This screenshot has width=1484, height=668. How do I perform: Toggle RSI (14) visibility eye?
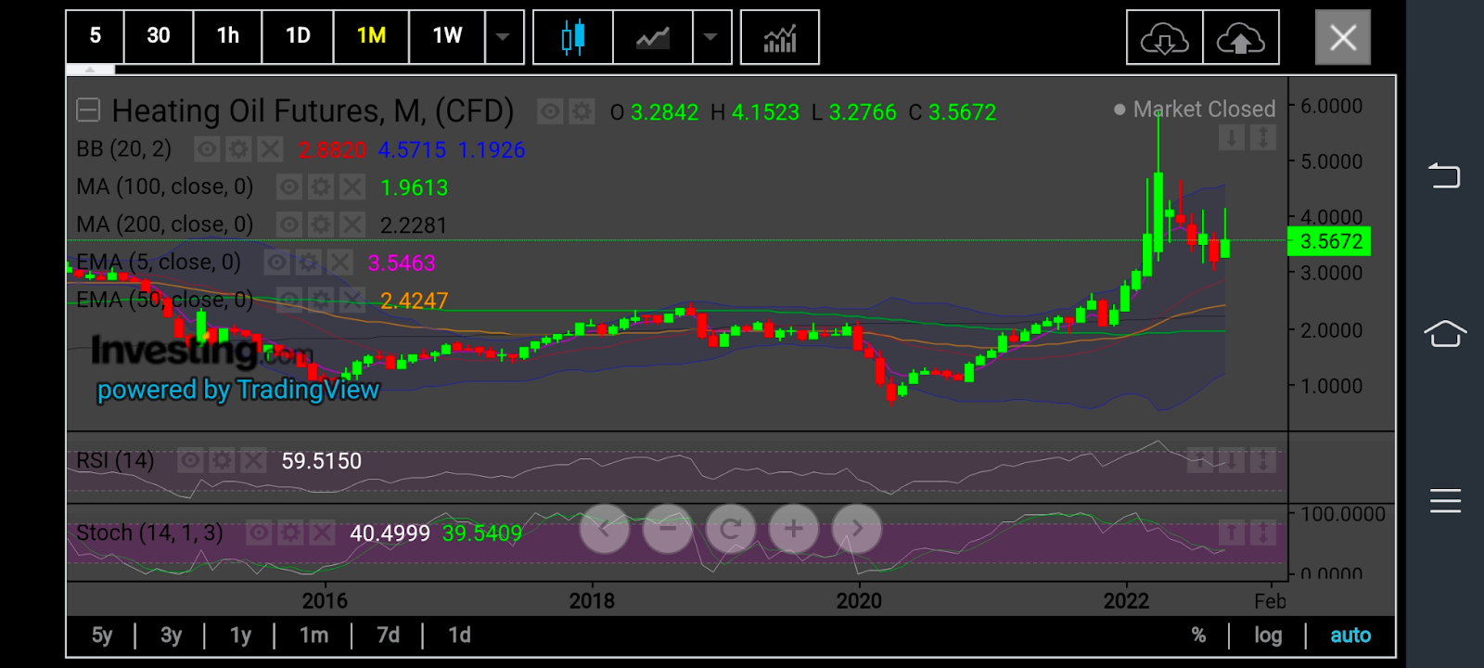pyautogui.click(x=190, y=460)
